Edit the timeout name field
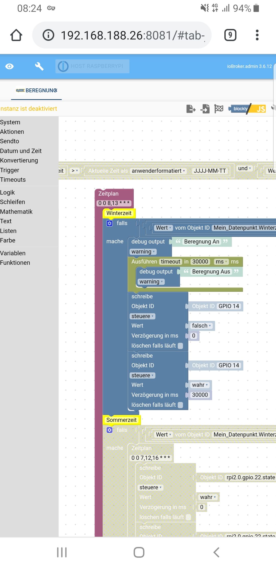This screenshot has width=276, height=569. click(x=170, y=262)
